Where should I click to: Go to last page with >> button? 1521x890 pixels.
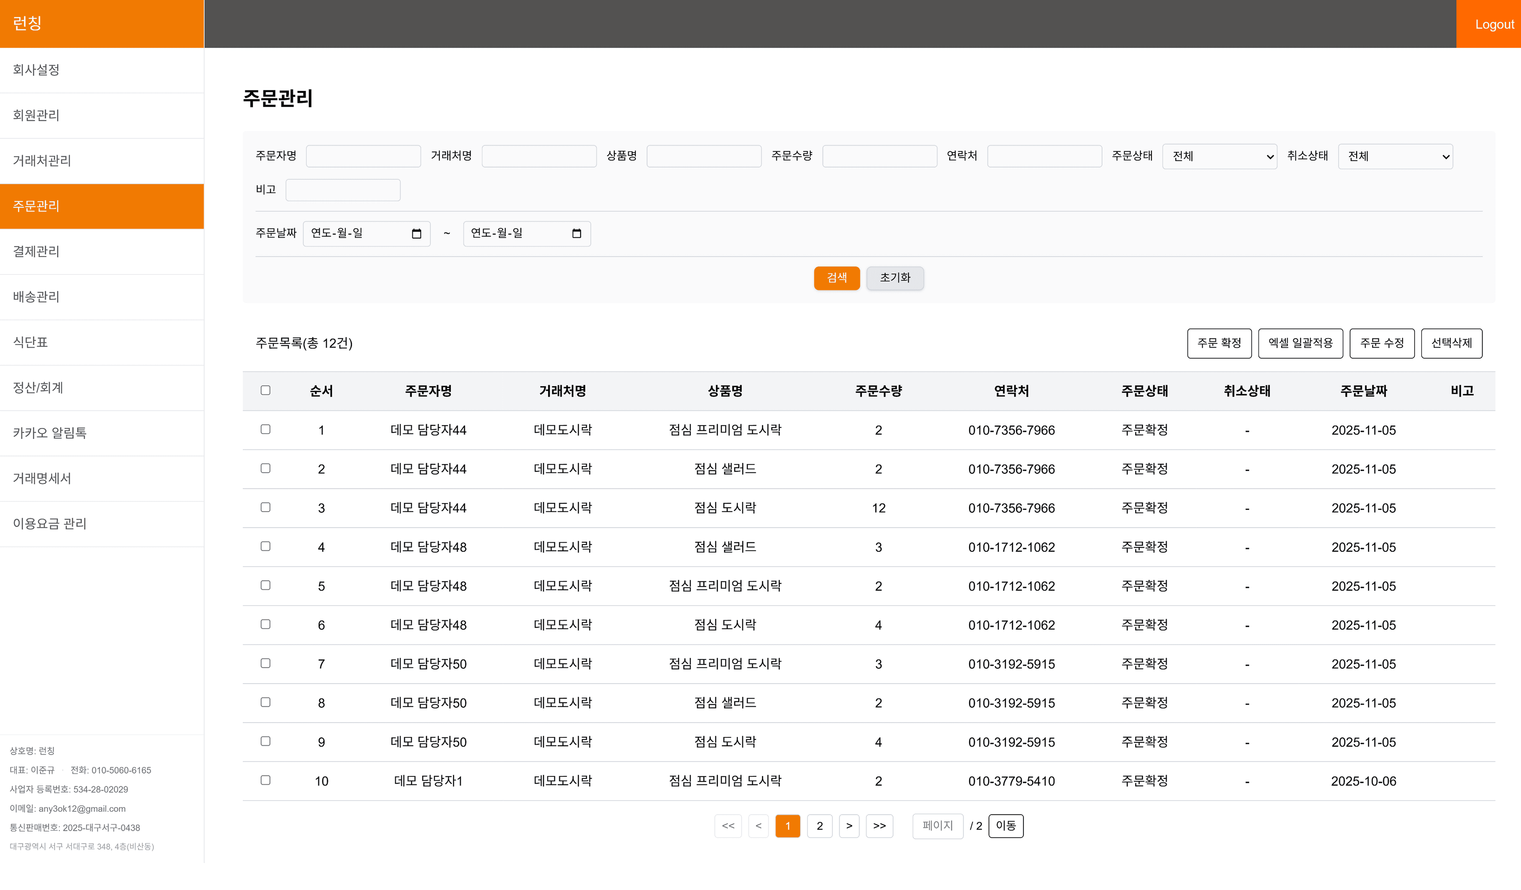click(879, 825)
